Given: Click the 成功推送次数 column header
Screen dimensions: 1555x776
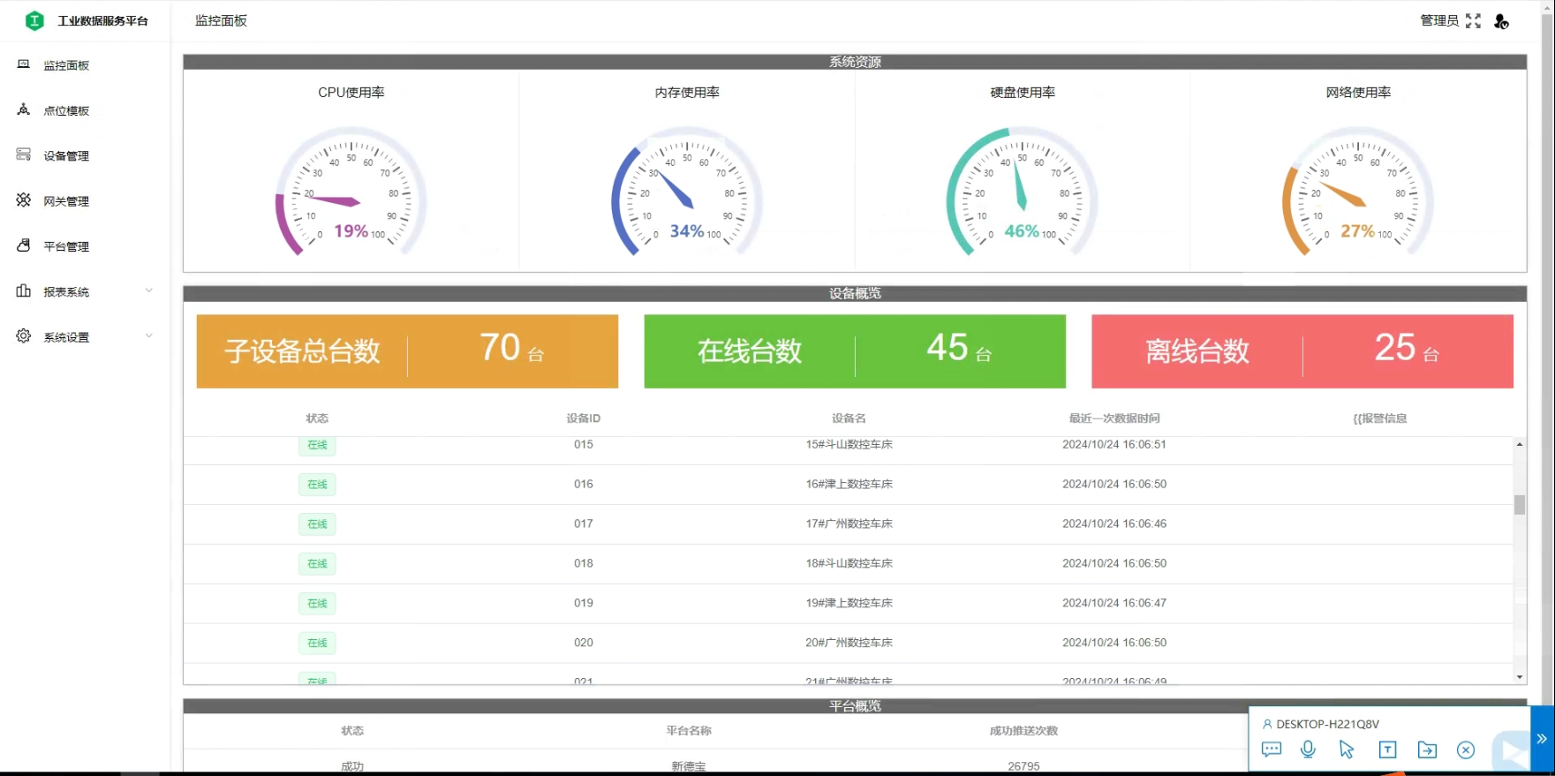Looking at the screenshot, I should click(x=1023, y=730).
